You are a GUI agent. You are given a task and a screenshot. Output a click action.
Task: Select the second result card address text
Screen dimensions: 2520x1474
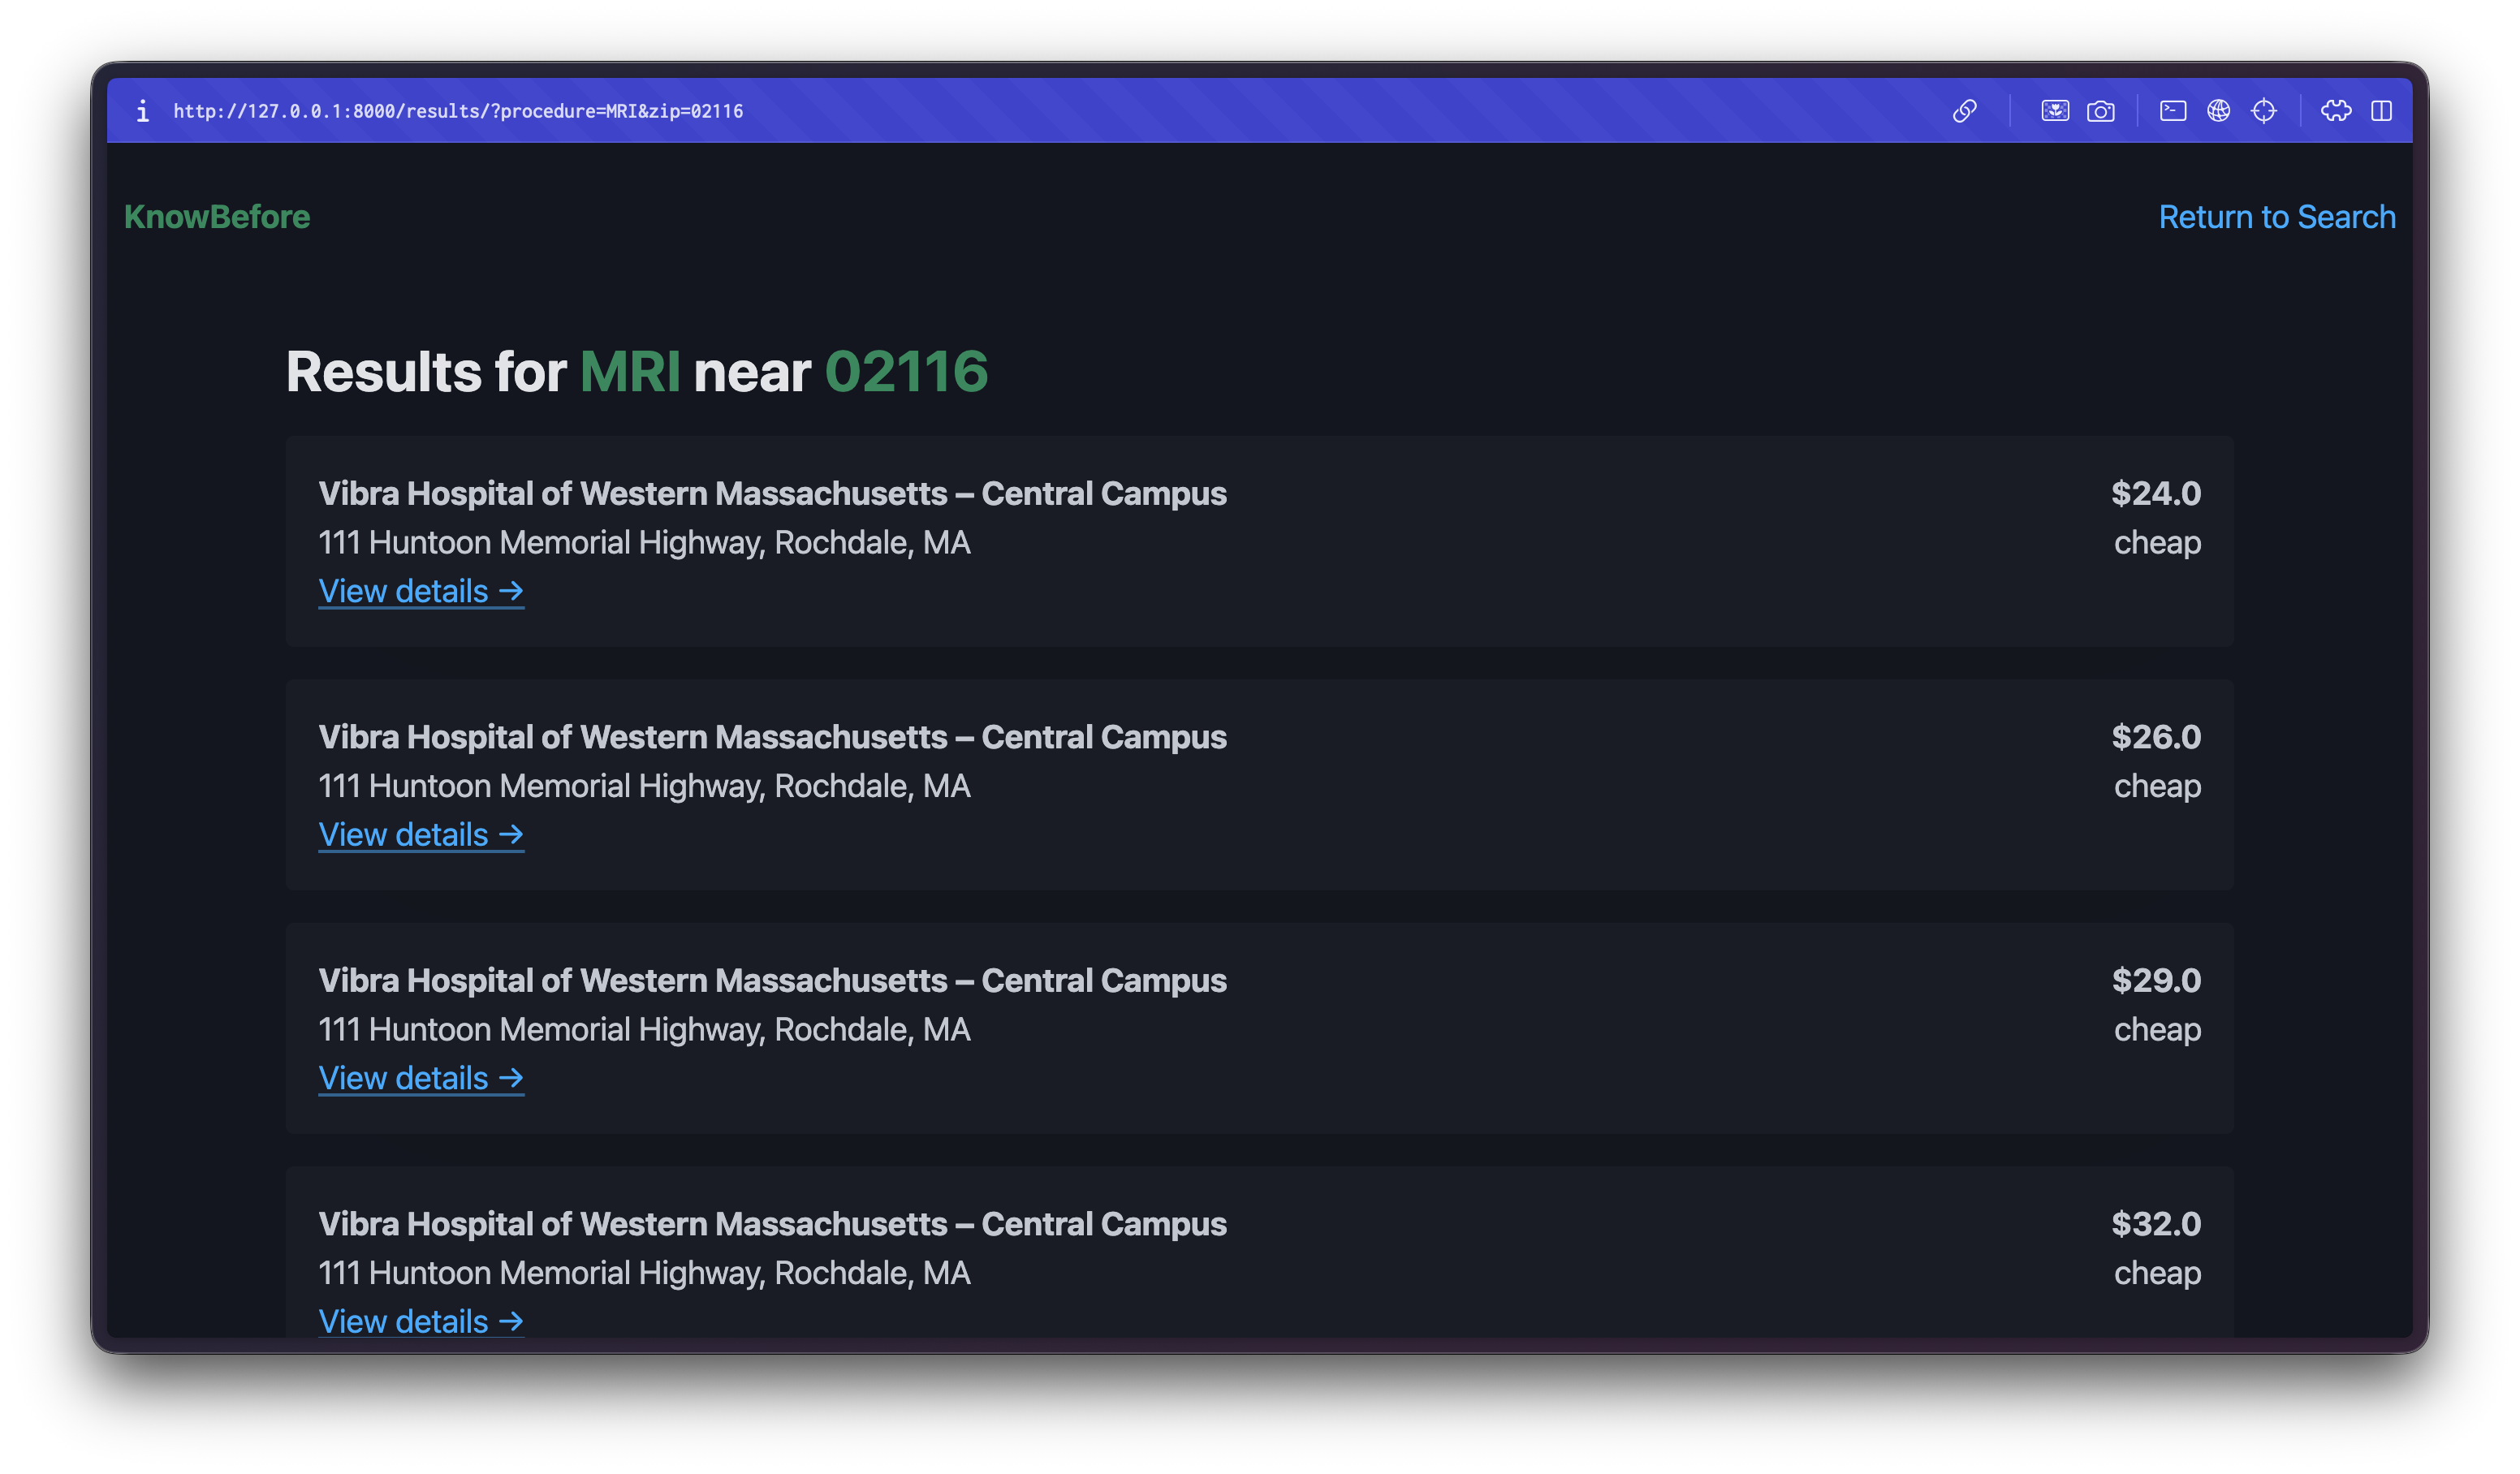pos(644,786)
